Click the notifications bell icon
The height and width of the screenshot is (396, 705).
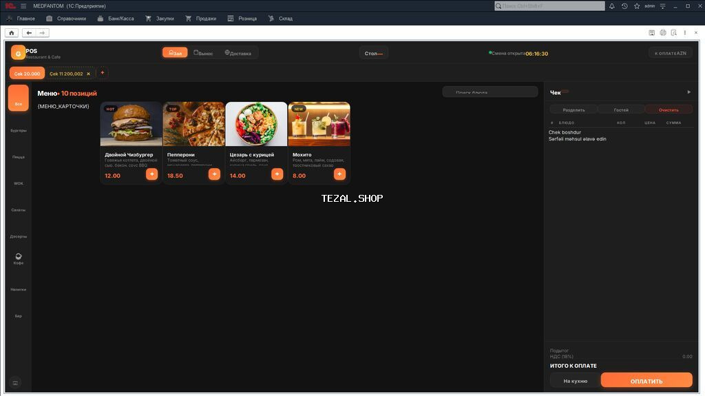[612, 6]
